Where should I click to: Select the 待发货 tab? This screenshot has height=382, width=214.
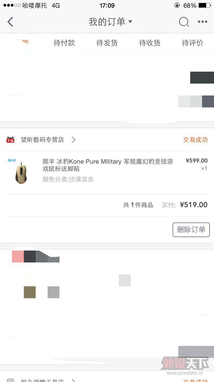click(x=107, y=43)
